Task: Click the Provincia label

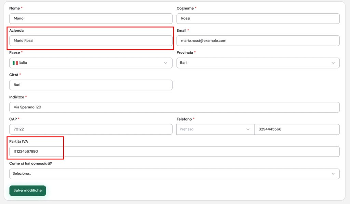Action: pos(185,52)
